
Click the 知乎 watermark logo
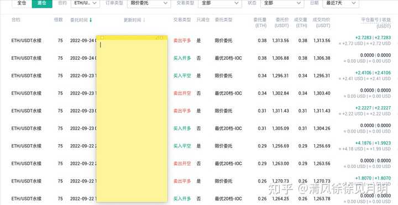pos(280,189)
